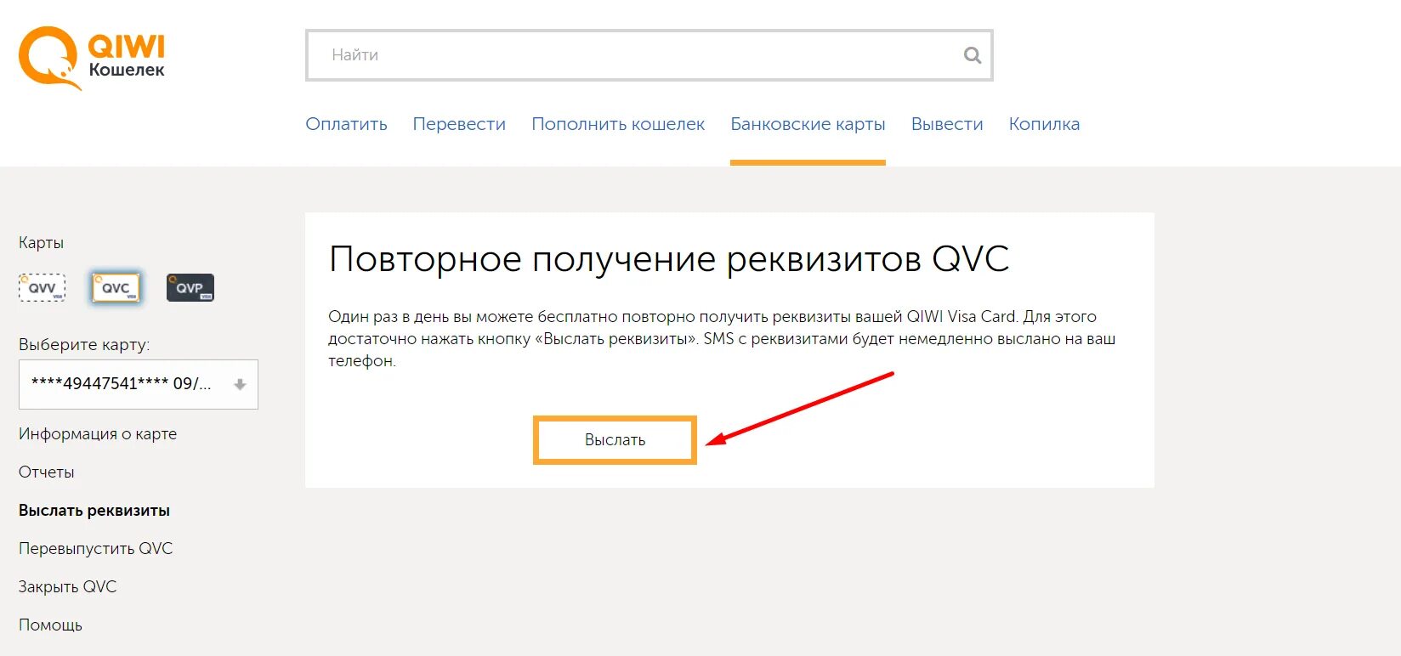Select Выслать реквизиты in sidebar
The height and width of the screenshot is (656, 1401).
point(94,510)
